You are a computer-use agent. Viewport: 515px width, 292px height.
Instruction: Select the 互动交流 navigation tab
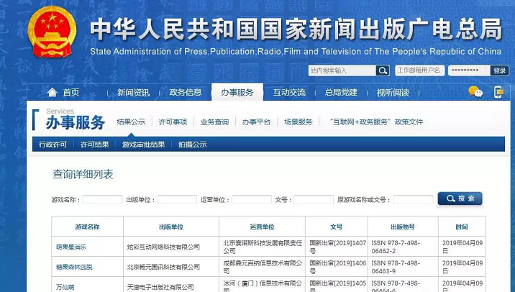pyautogui.click(x=289, y=93)
